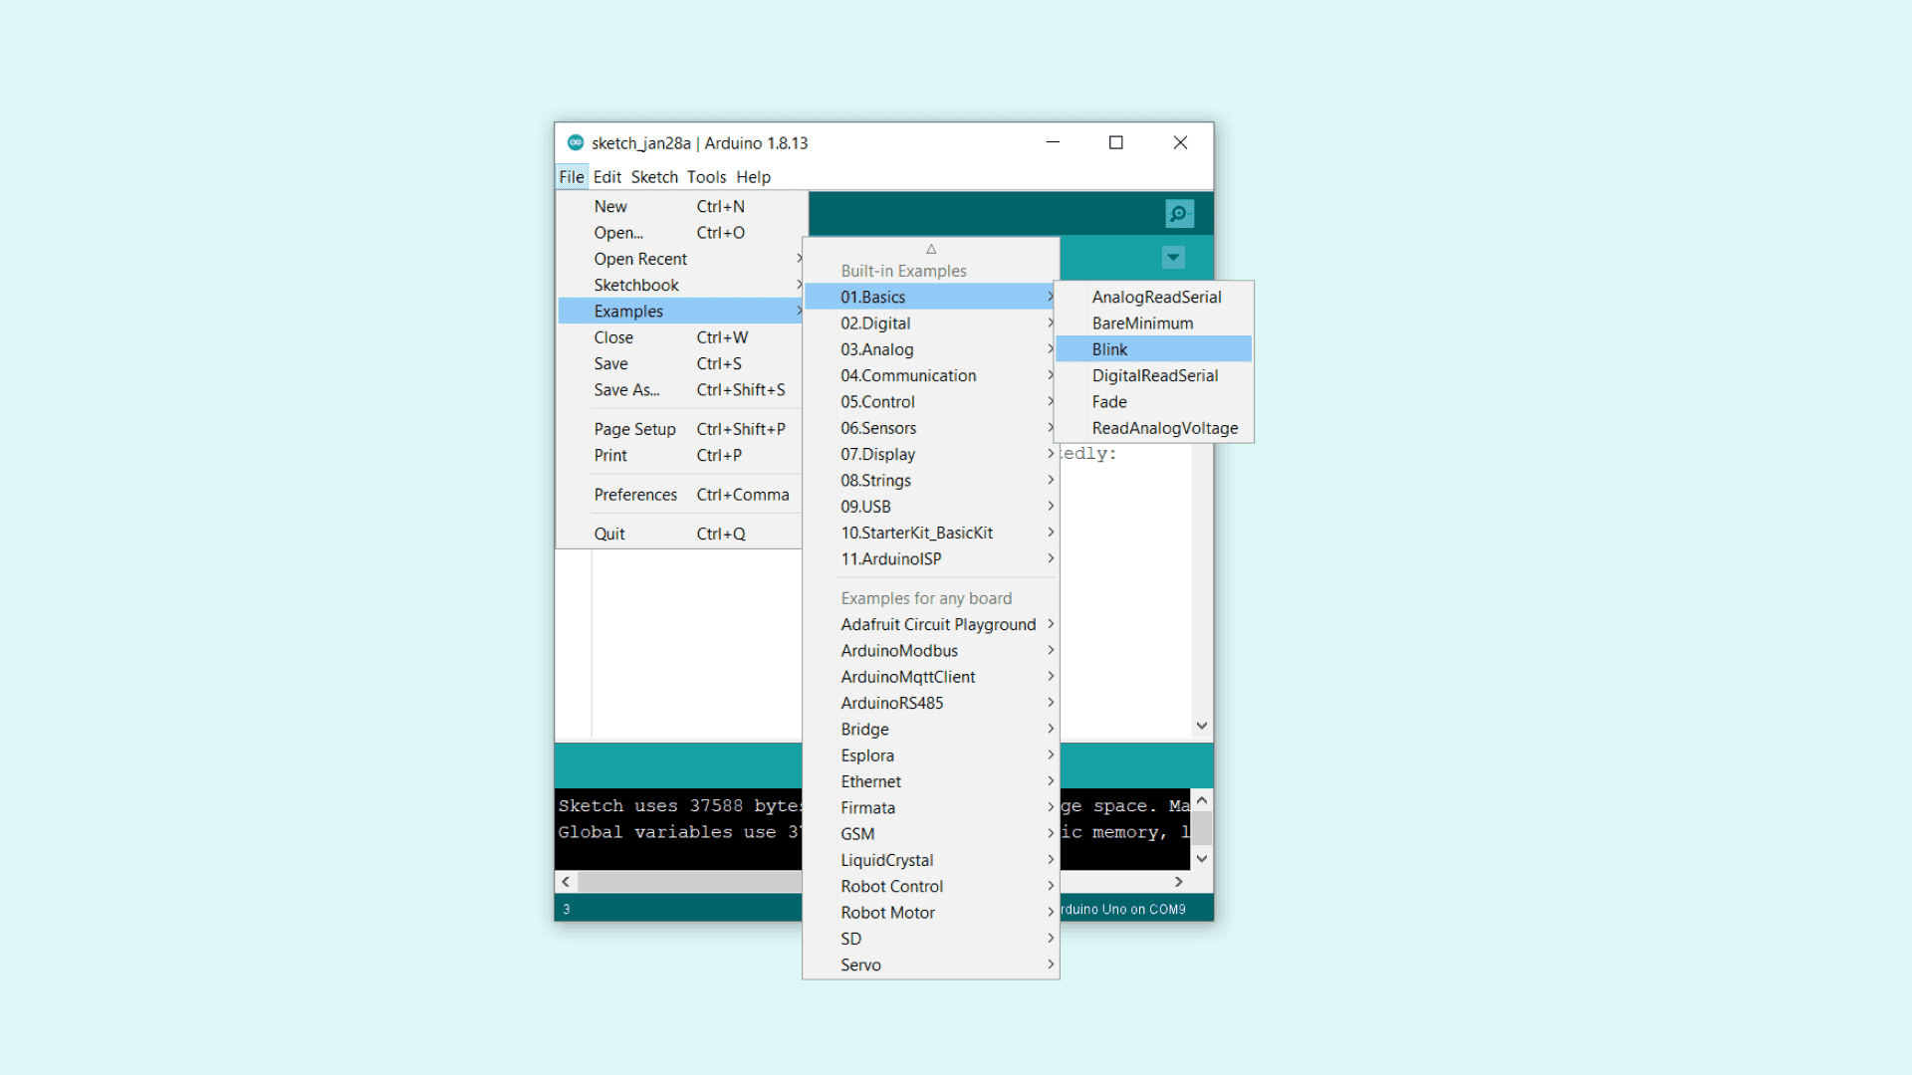Image resolution: width=1912 pixels, height=1075 pixels.
Task: Click the tab options dropdown arrow
Action: point(1173,257)
